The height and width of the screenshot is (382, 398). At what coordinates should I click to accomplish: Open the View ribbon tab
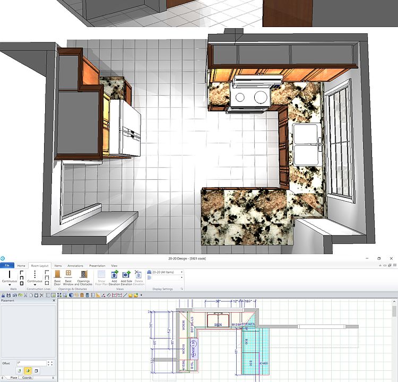114,266
